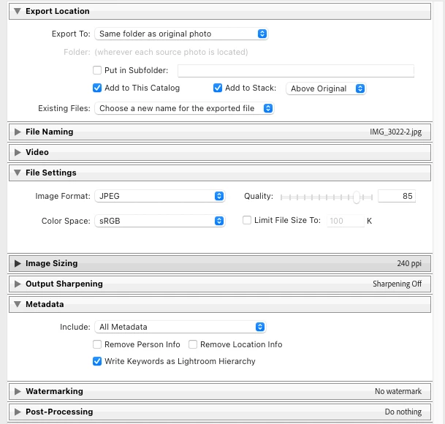Expand the Video section
This screenshot has width=445, height=424.
click(x=18, y=152)
